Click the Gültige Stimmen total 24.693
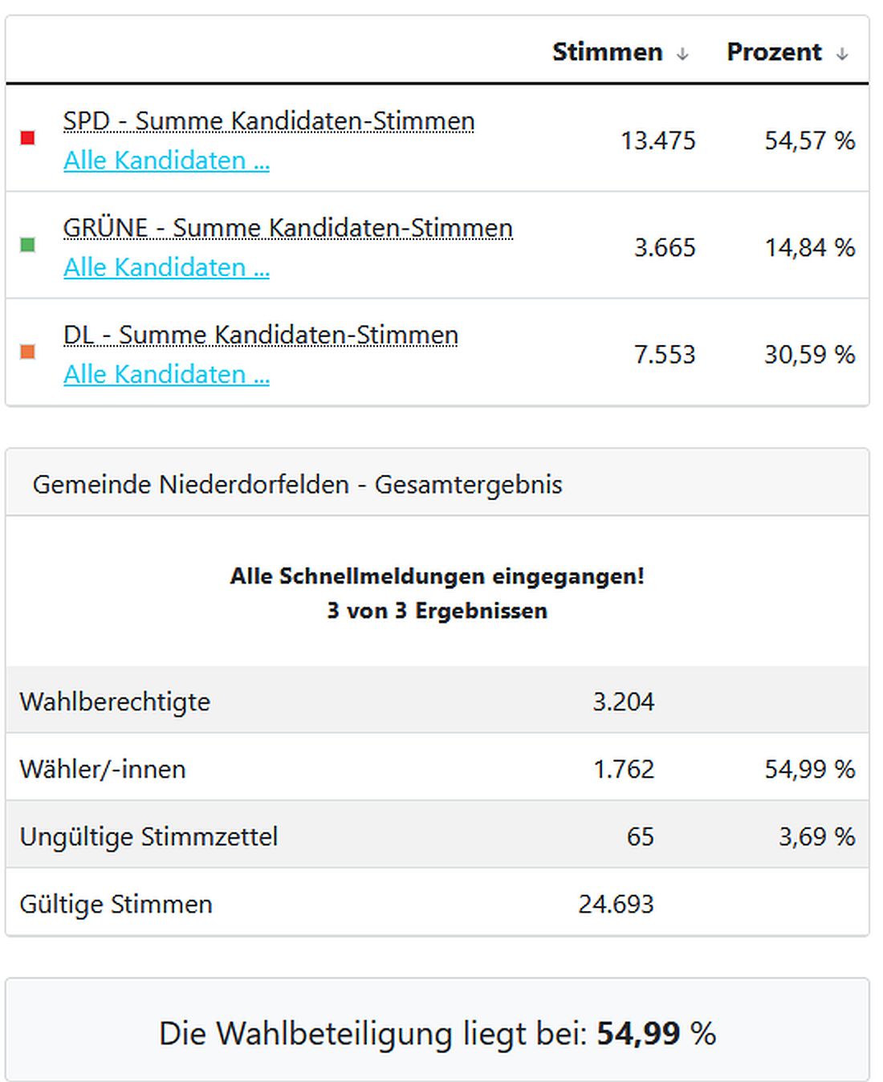 coord(616,904)
